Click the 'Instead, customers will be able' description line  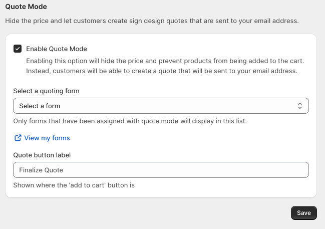(162, 71)
